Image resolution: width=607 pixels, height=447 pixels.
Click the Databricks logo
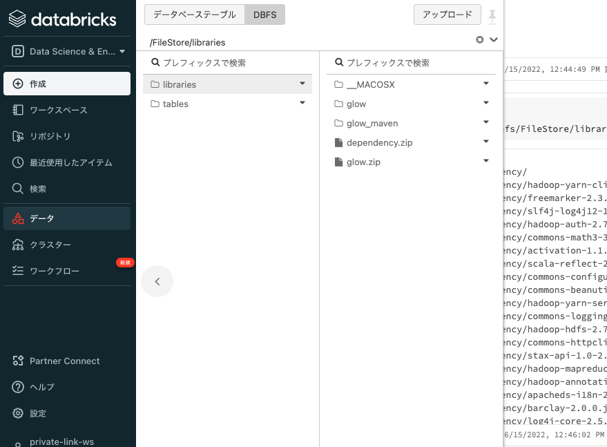(x=62, y=19)
